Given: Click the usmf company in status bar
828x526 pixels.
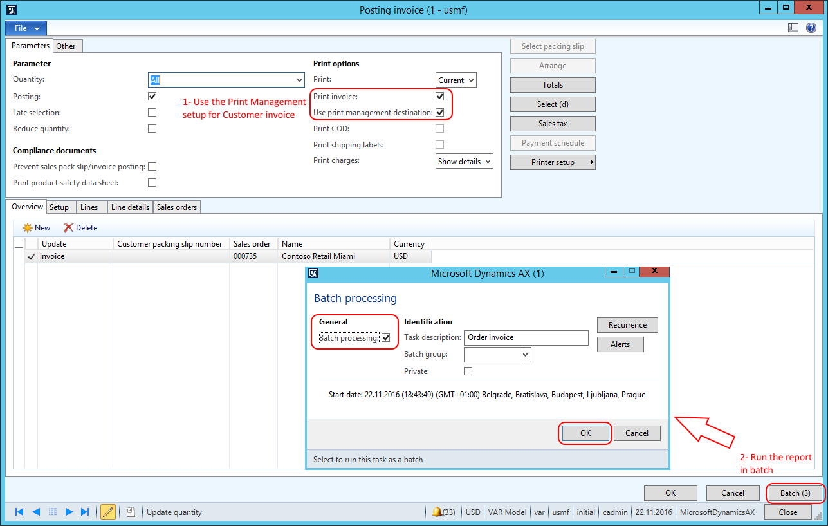Looking at the screenshot, I should pos(561,512).
